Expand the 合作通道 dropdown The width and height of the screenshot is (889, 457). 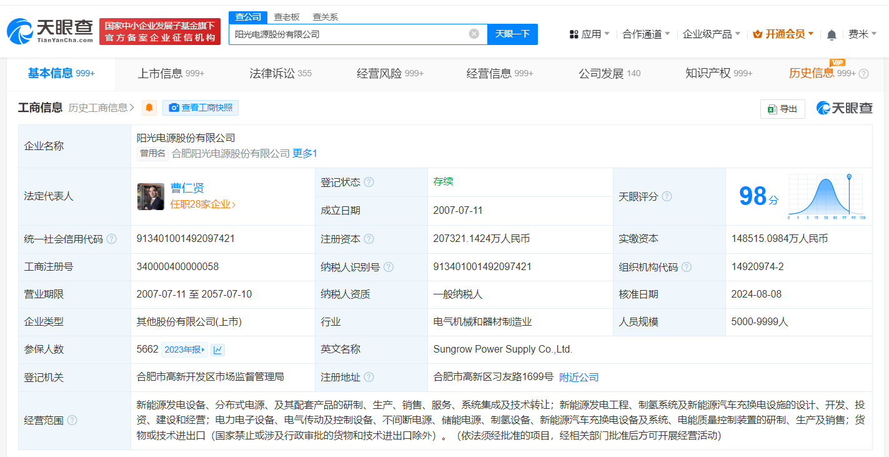pyautogui.click(x=646, y=34)
